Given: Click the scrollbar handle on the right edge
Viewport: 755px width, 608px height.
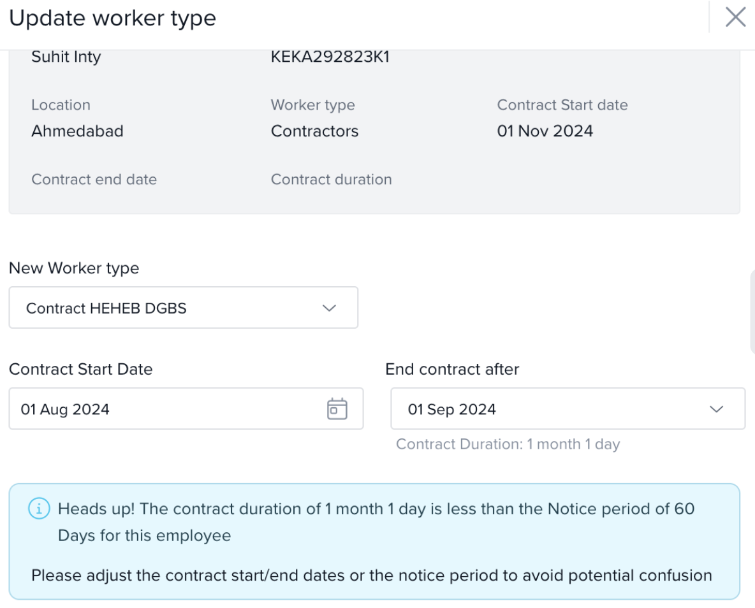Looking at the screenshot, I should [x=752, y=310].
